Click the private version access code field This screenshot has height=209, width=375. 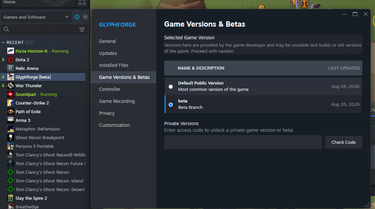243,142
